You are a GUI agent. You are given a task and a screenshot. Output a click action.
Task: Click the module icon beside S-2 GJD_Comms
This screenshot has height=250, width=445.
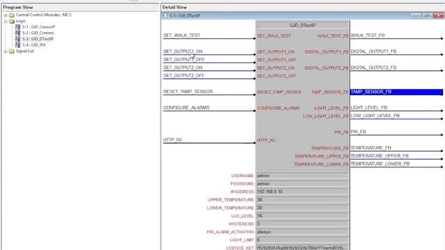click(x=18, y=33)
